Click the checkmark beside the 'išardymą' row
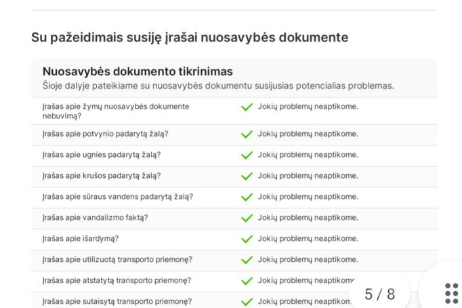Viewport: 462px width, 308px height. (x=247, y=239)
